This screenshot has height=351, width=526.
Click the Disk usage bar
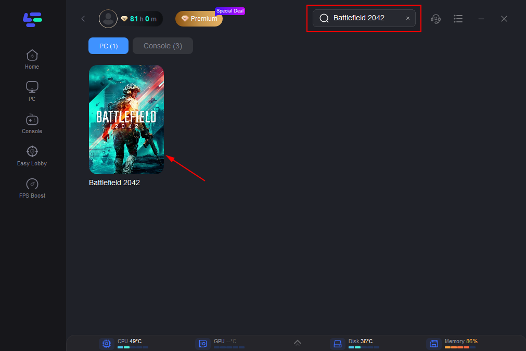pyautogui.click(x=364, y=347)
